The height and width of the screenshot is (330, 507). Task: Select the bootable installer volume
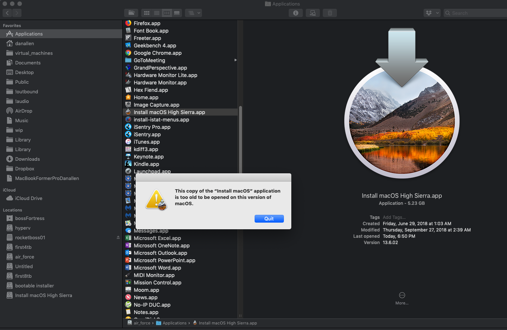61,286
